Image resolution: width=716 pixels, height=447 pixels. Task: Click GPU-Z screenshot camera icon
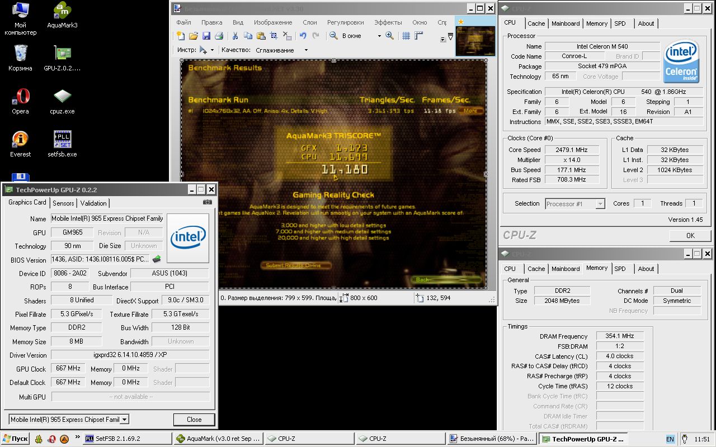[x=208, y=202]
